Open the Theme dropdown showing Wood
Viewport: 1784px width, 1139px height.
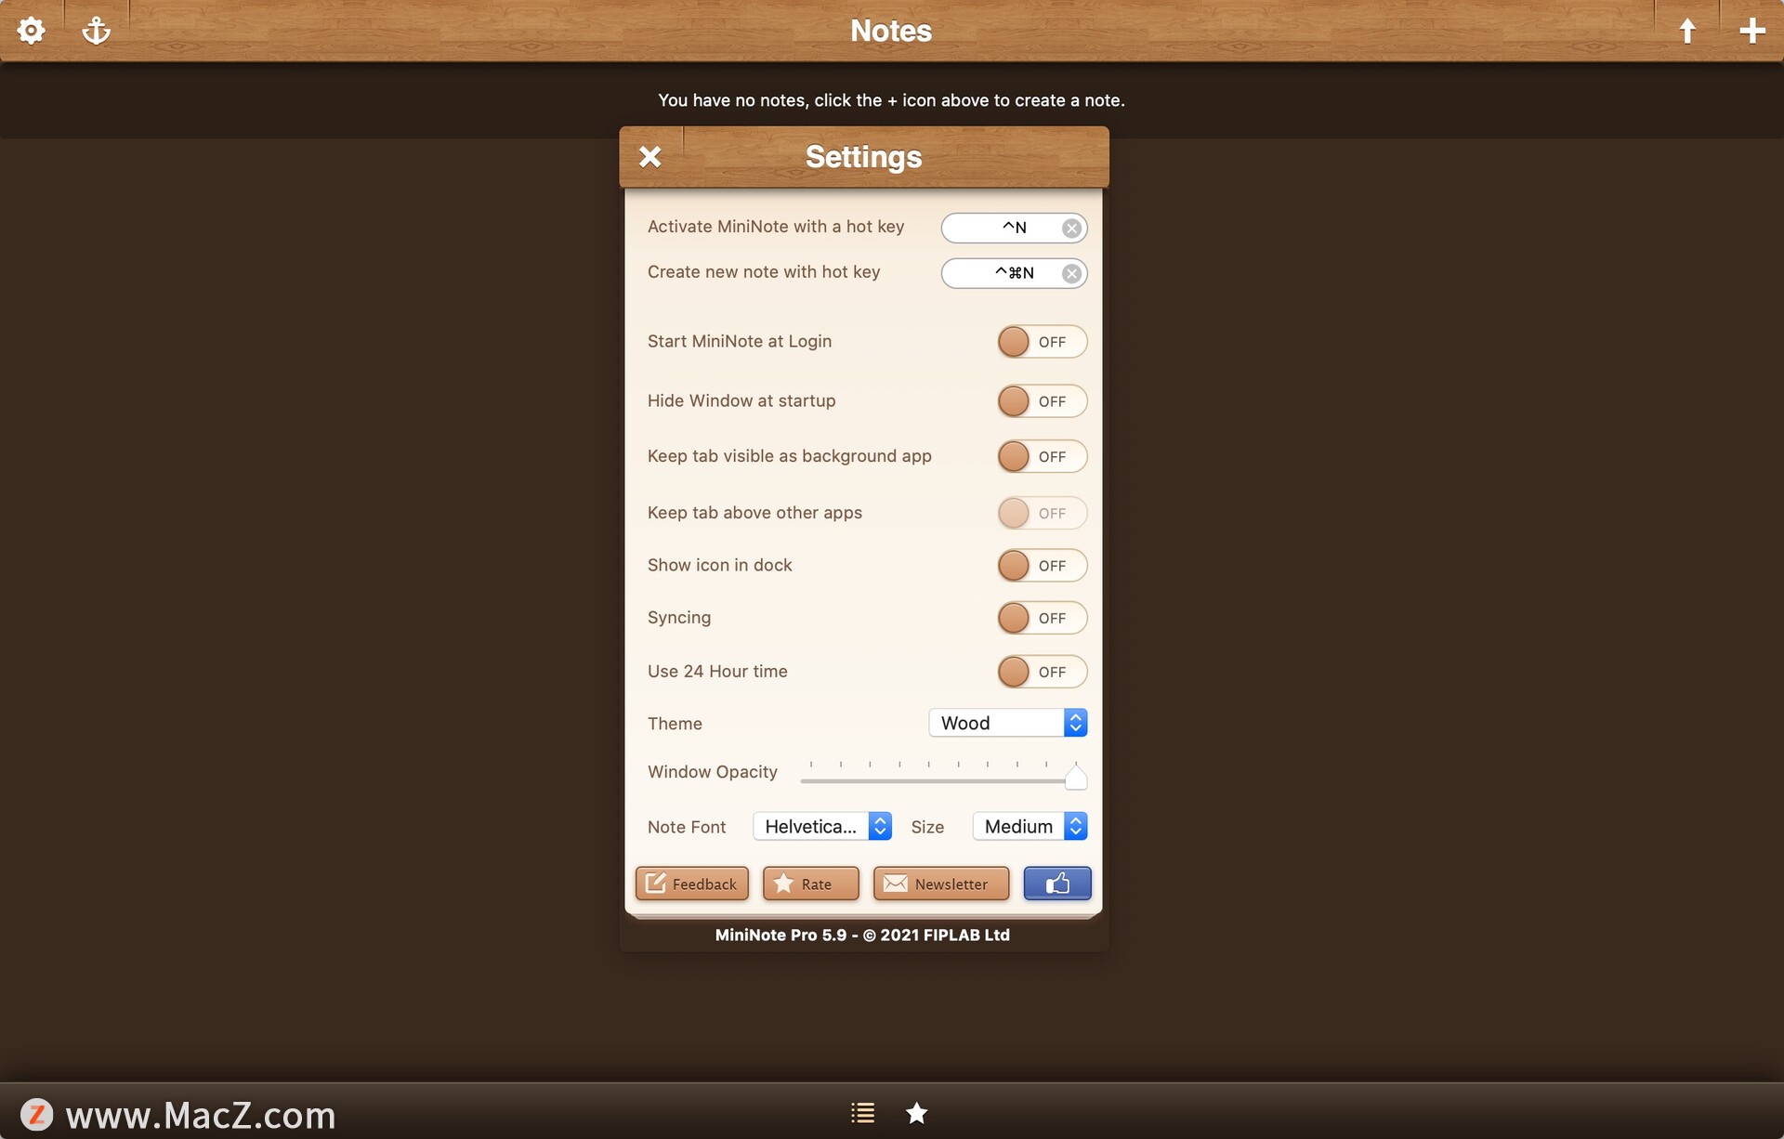pyautogui.click(x=1007, y=723)
